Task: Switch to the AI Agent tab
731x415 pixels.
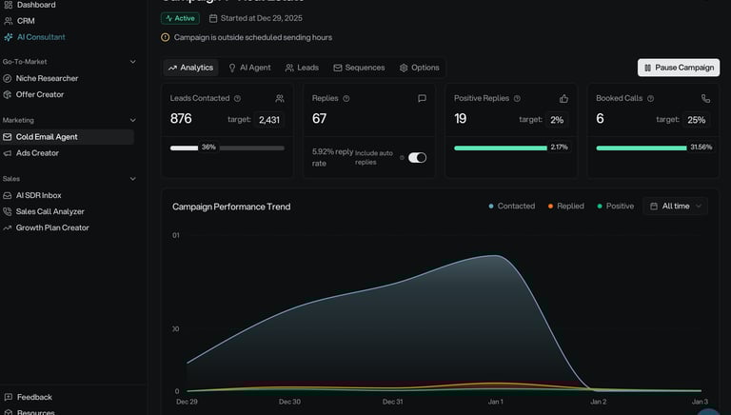Action: pyautogui.click(x=248, y=68)
